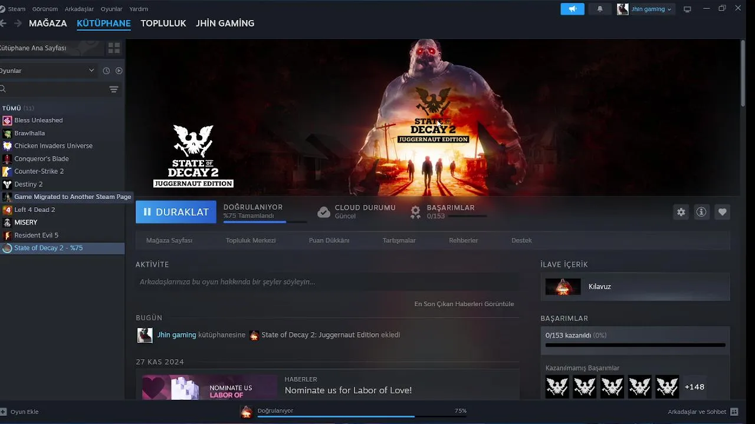Switch to the MAĞAZA tab
The width and height of the screenshot is (755, 424).
[48, 23]
